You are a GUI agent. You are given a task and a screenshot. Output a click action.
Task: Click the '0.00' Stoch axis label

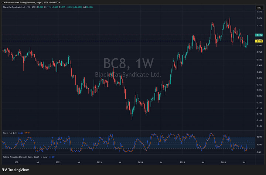[x=259, y=152]
